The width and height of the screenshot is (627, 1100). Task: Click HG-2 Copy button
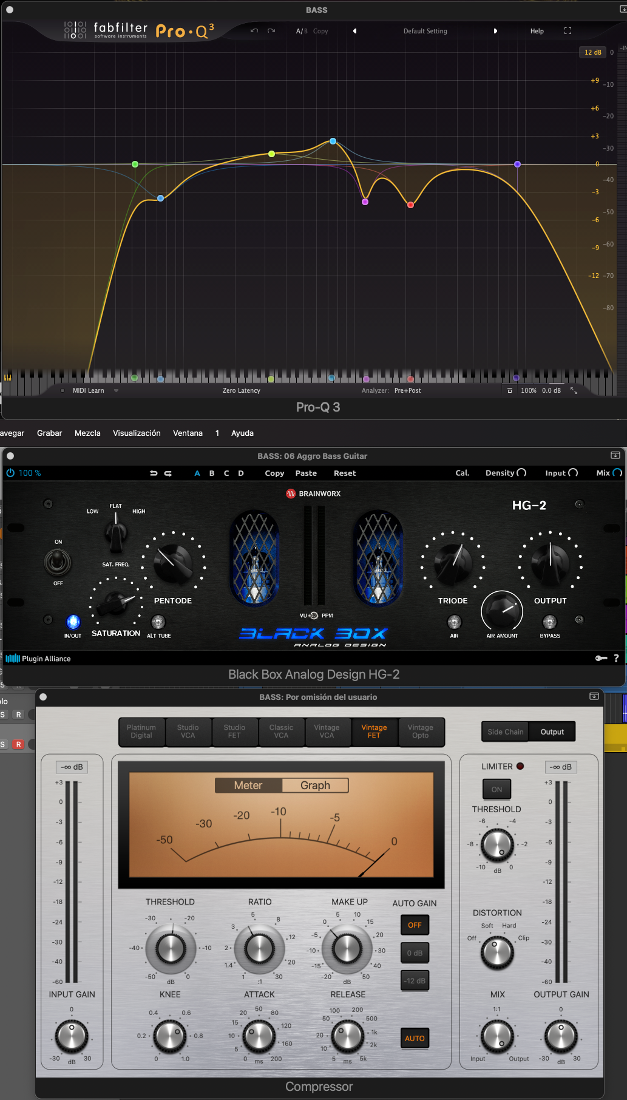[274, 473]
